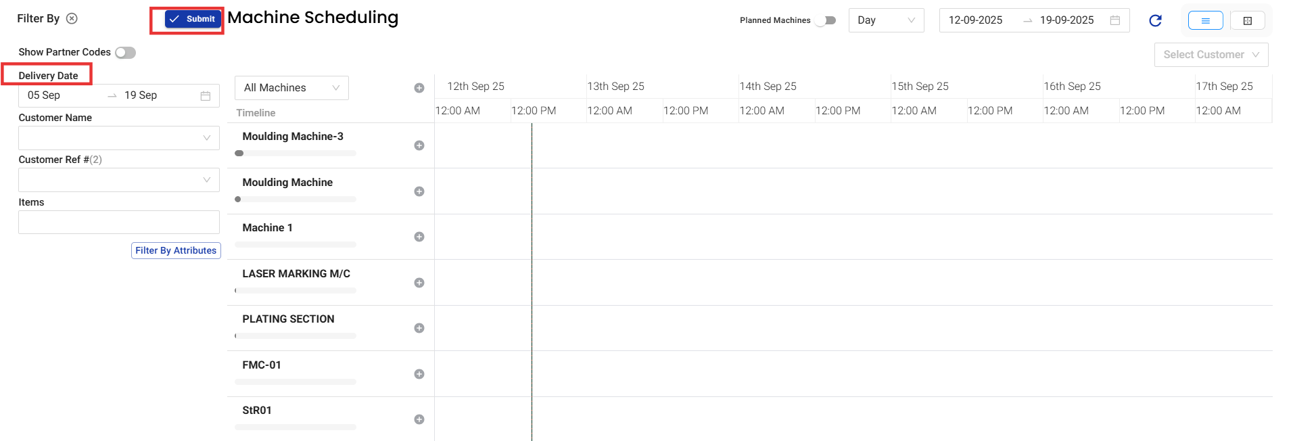Switch to the list view icon

[1205, 20]
